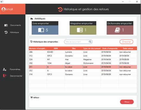Click the Historique sidebar clock icon
This screenshot has width=141, height=110.
(6, 32)
